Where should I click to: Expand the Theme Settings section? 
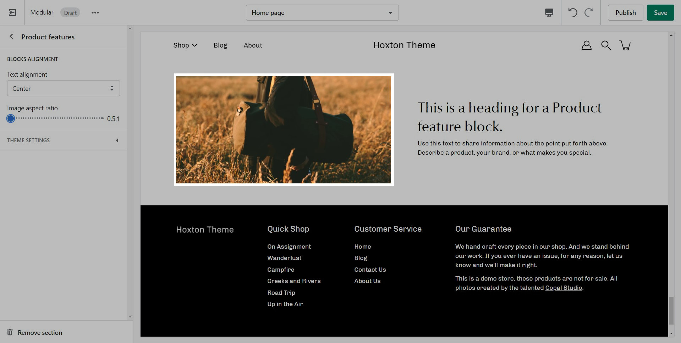pos(64,140)
